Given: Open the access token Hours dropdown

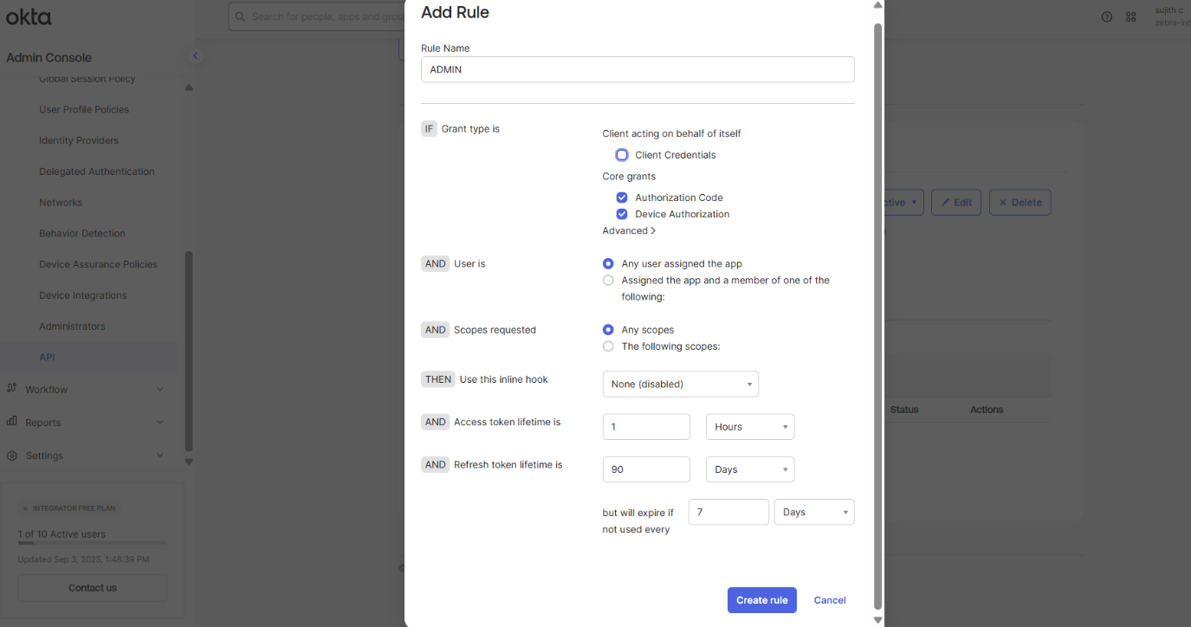Looking at the screenshot, I should pyautogui.click(x=749, y=427).
